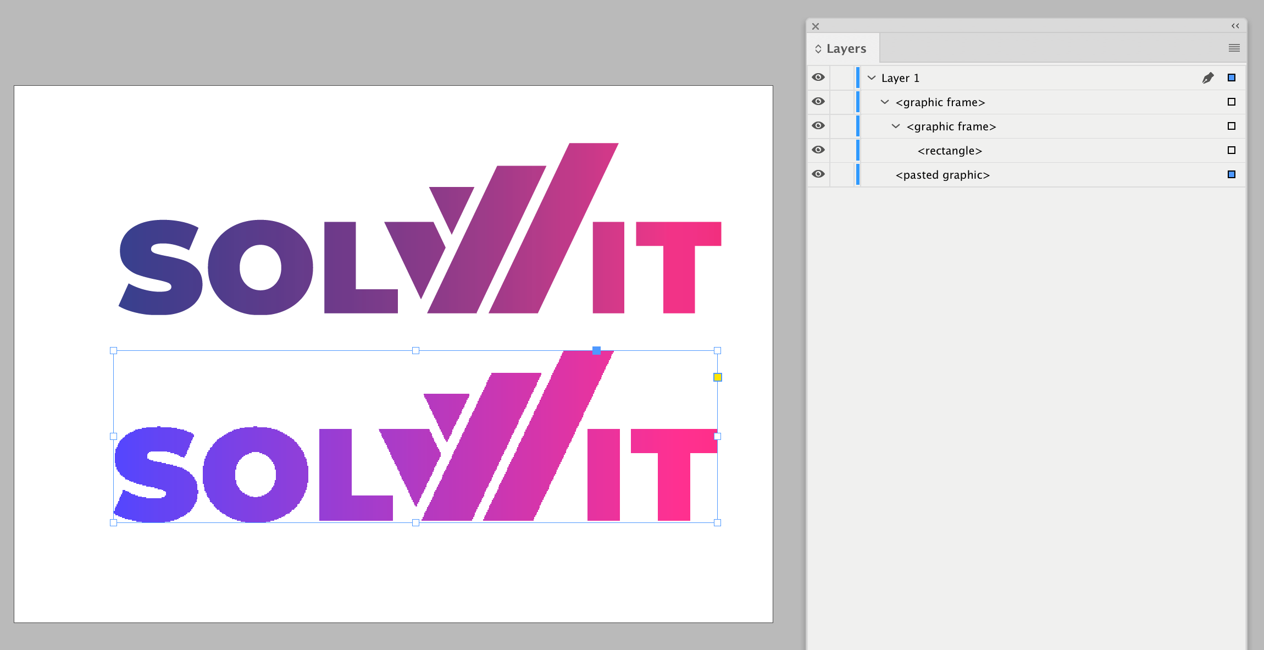The image size is (1264, 650).
Task: Click the selection square of the inner graphic frame
Action: pos(1231,126)
